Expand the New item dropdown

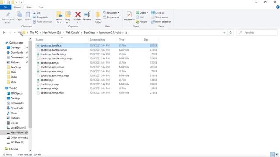(111, 13)
